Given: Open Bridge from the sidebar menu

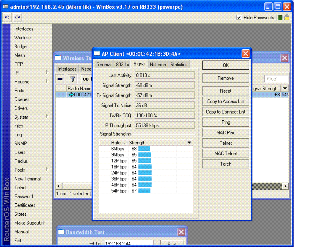Looking at the screenshot, I should click(20, 47).
